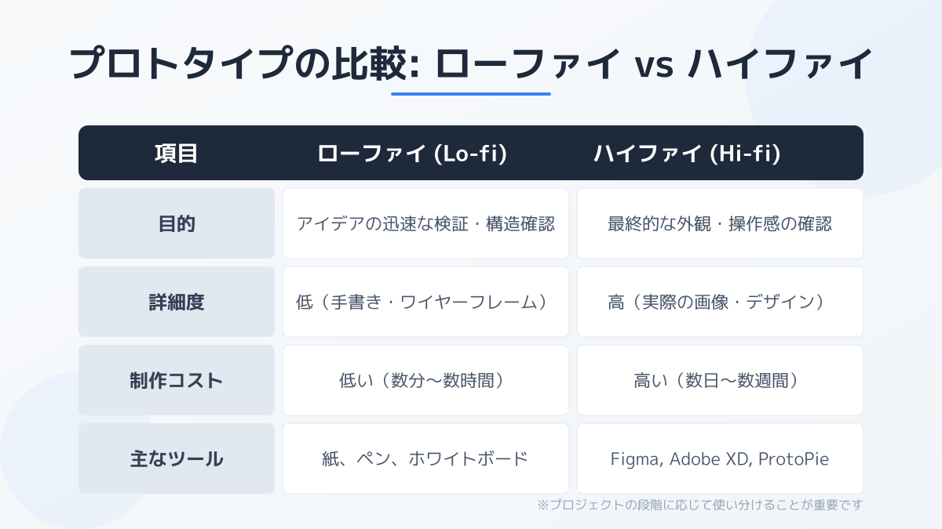Click the 紙、ペン、ホワイトボード cell

(425, 458)
